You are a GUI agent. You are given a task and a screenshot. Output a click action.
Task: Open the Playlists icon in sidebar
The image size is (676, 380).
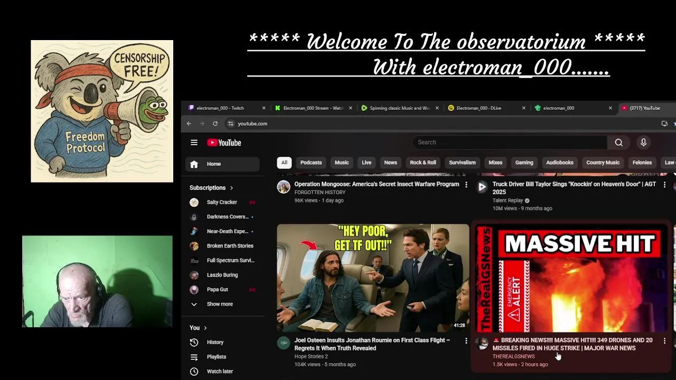point(194,357)
